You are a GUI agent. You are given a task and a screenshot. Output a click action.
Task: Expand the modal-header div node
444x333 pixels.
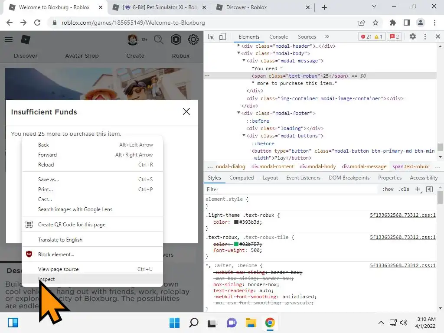[238, 45]
